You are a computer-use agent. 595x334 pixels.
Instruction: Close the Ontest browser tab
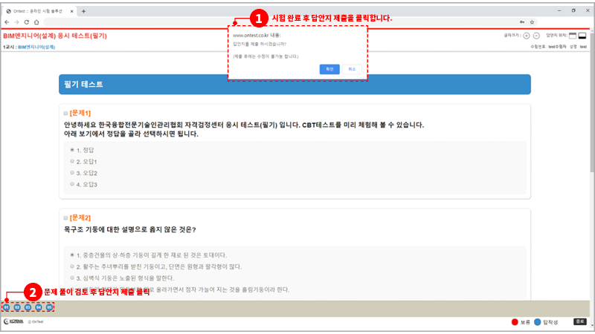pyautogui.click(x=71, y=11)
